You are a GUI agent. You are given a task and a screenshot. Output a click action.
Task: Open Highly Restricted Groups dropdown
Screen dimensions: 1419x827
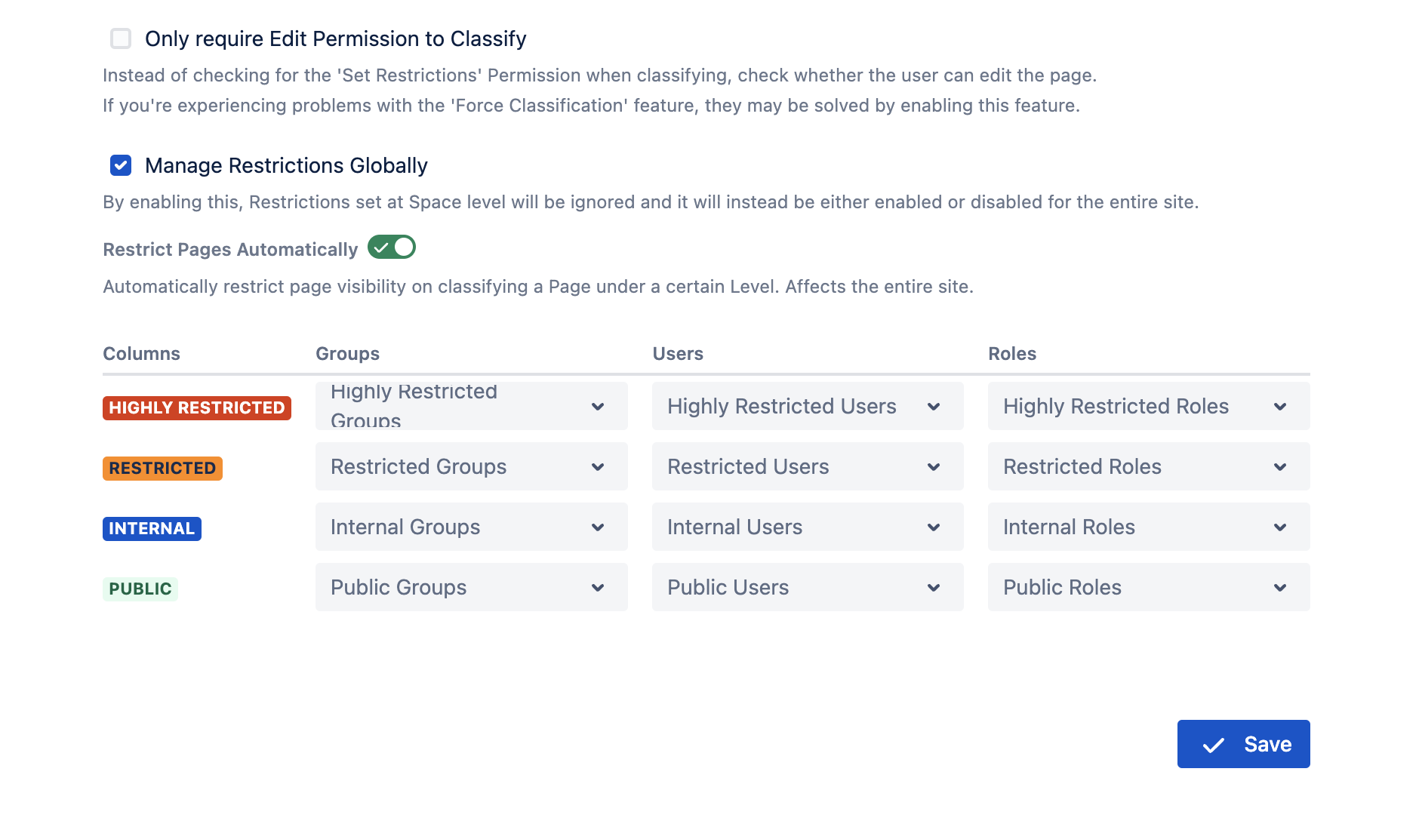(471, 406)
